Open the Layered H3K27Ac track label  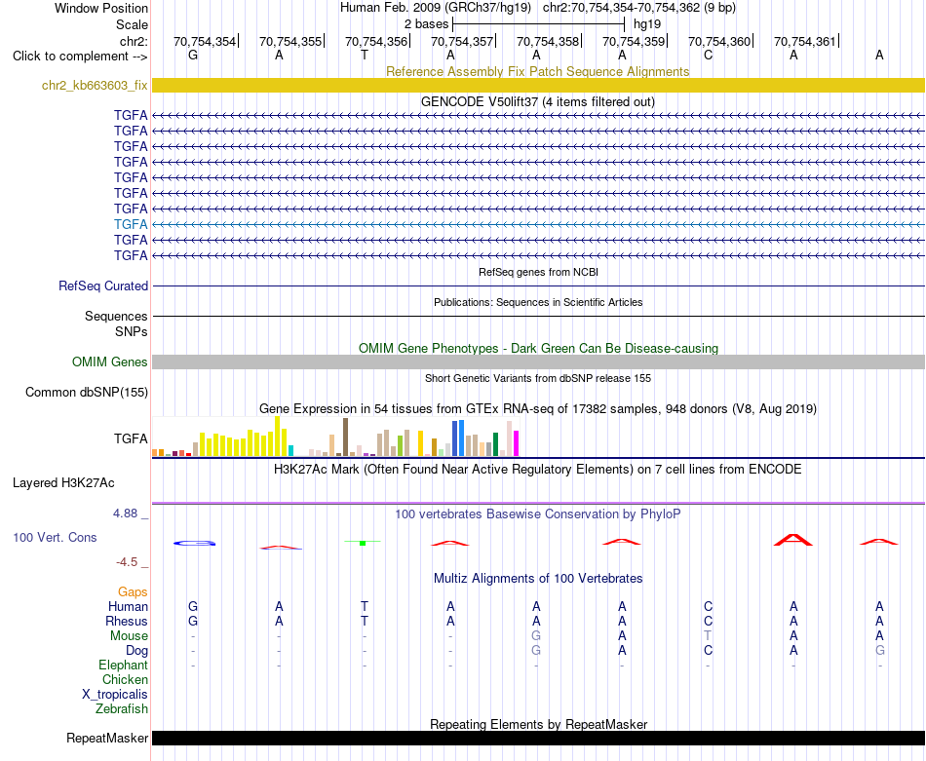point(63,483)
